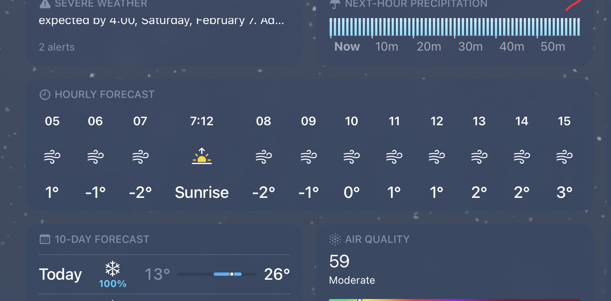The image size is (611, 301).
Task: Click the Air Quality dots icon
Action: (x=335, y=240)
